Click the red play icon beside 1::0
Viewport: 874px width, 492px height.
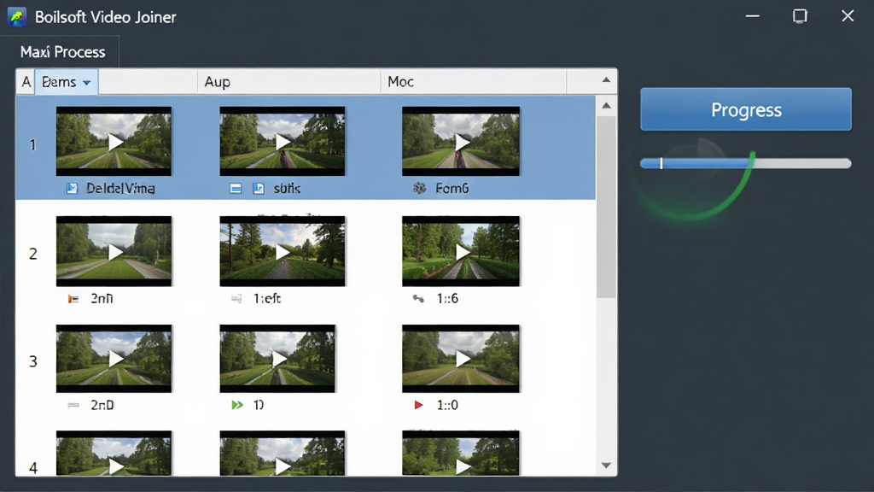(418, 405)
